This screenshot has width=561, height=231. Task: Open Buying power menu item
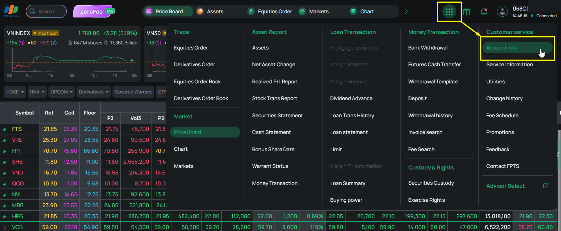[346, 200]
